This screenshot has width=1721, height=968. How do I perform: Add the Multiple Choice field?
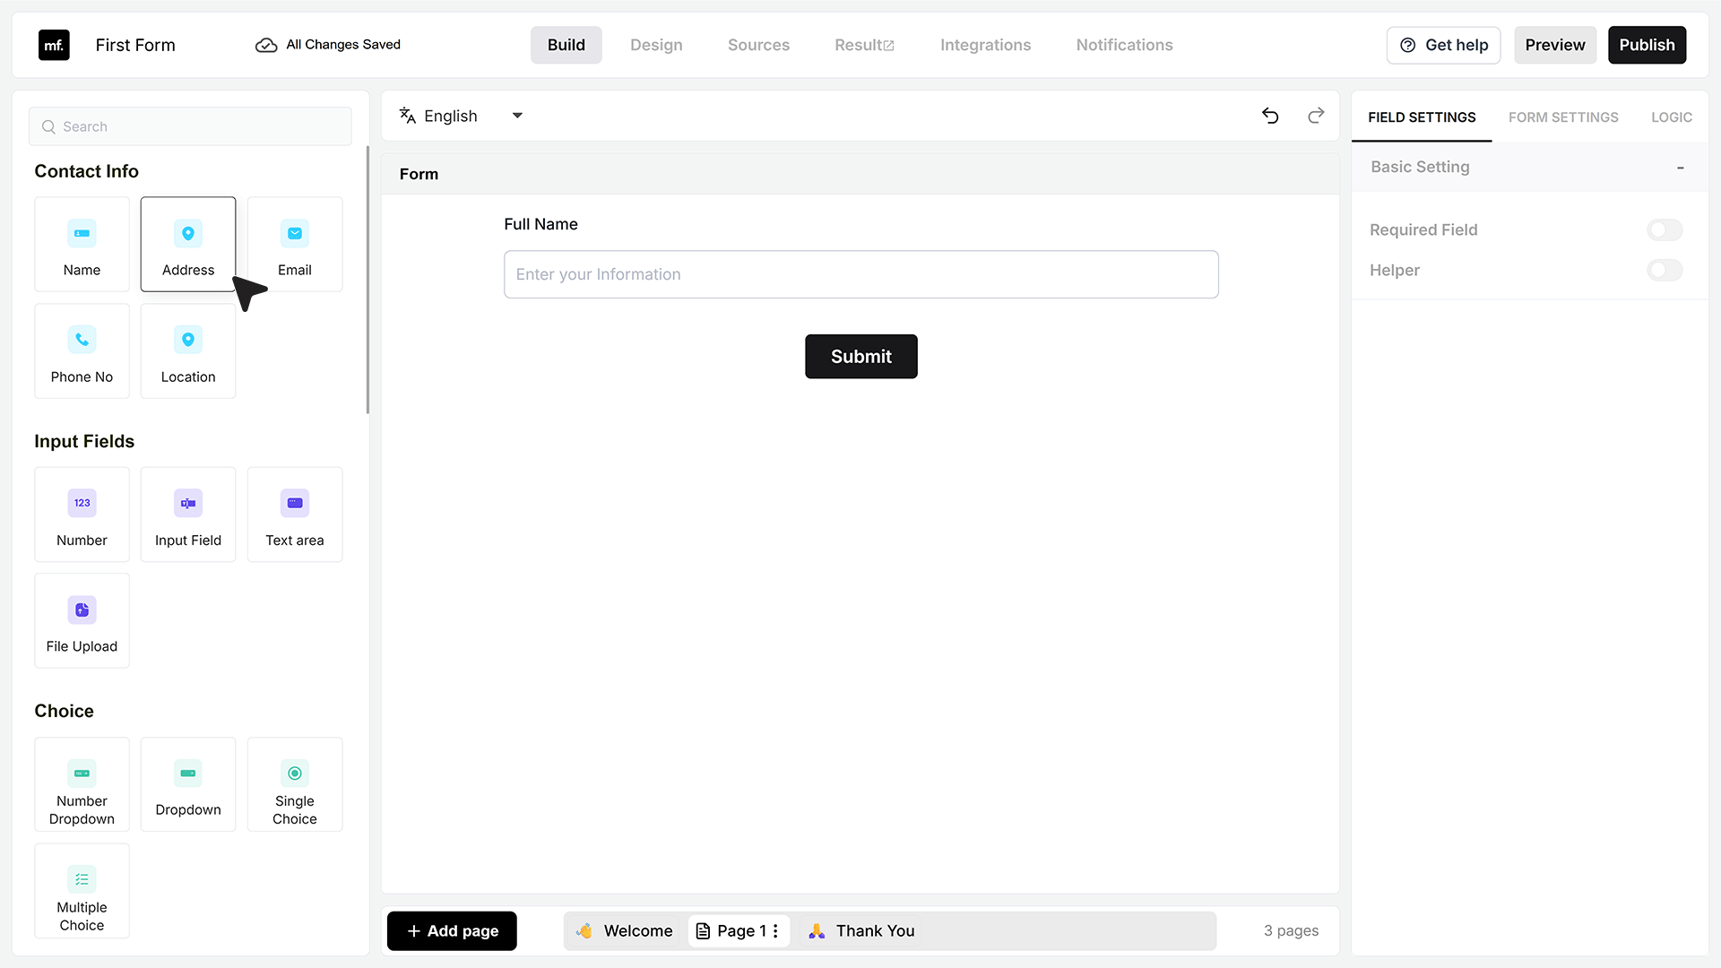coord(82,891)
